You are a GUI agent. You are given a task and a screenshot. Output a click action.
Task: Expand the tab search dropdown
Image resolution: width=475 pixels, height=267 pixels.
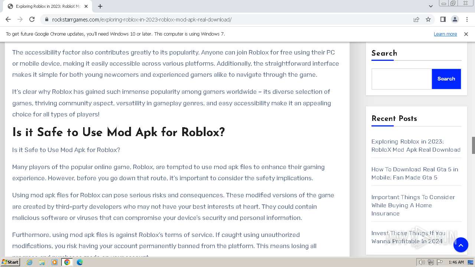(430, 6)
